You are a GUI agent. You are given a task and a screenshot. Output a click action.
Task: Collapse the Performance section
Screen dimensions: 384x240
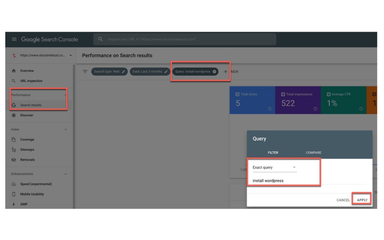(x=65, y=95)
